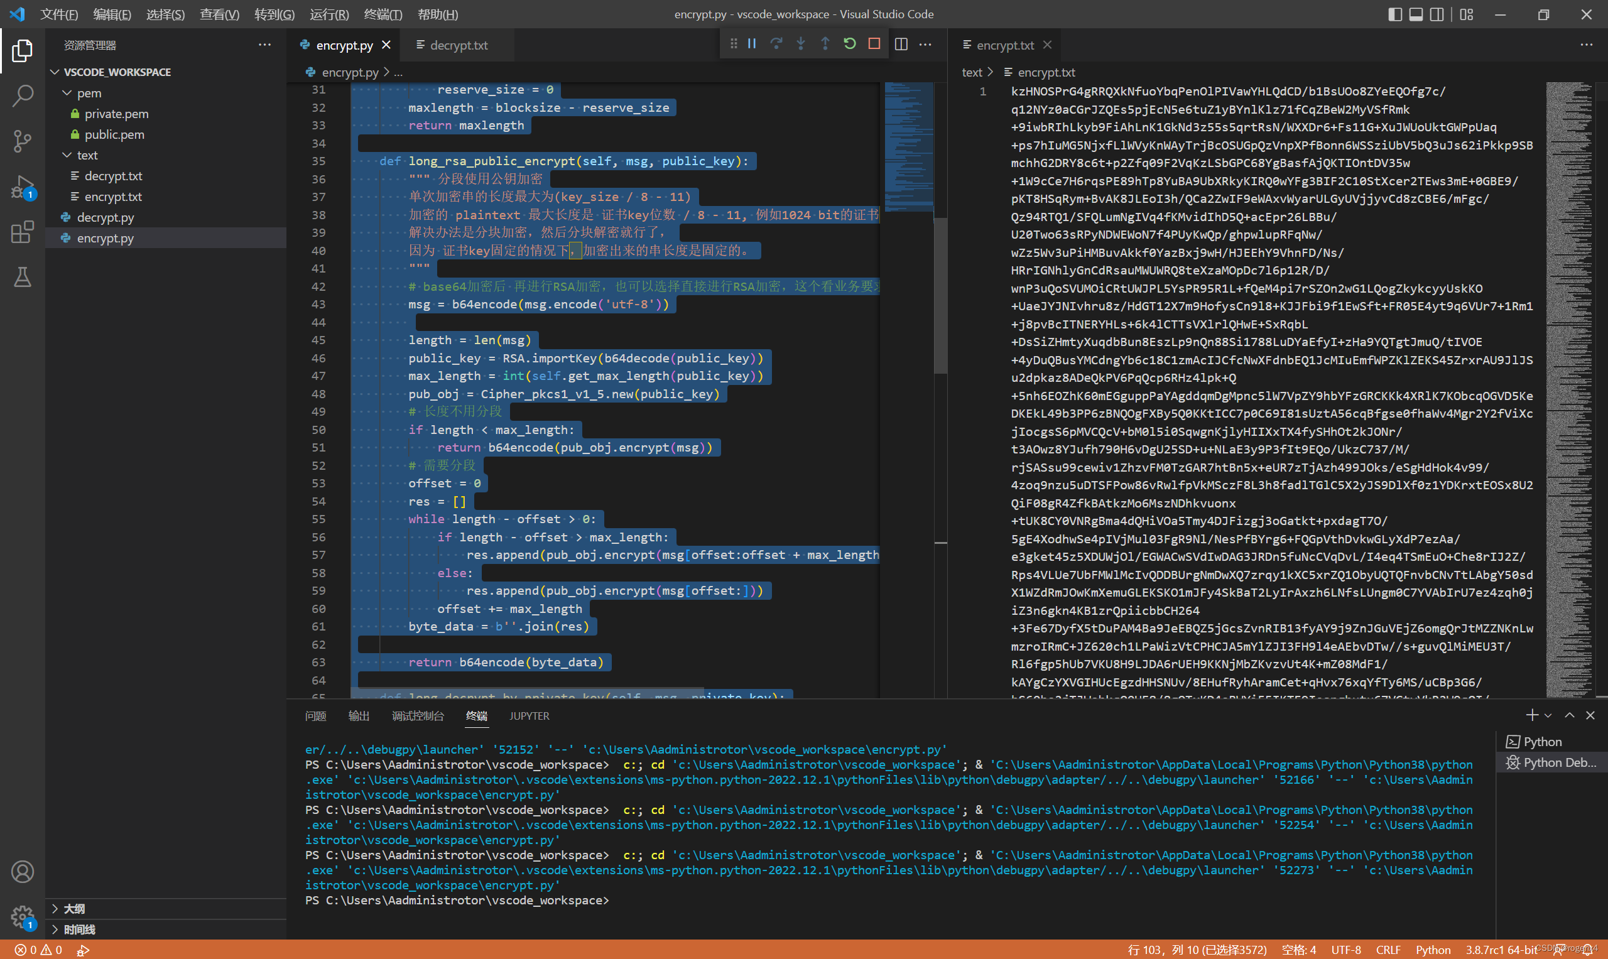Screen dimensions: 1608x959
Task: Pause the debugger from debug toolbar
Action: (752, 44)
